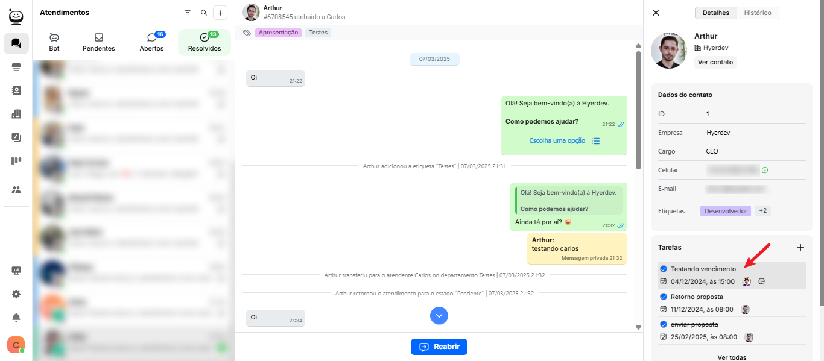Click the search icon in Atendimentos header
The height and width of the screenshot is (361, 824).
tap(204, 13)
